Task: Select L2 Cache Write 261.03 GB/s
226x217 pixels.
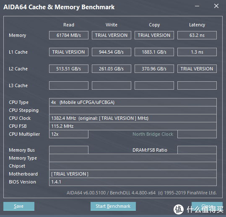Action: [112, 69]
